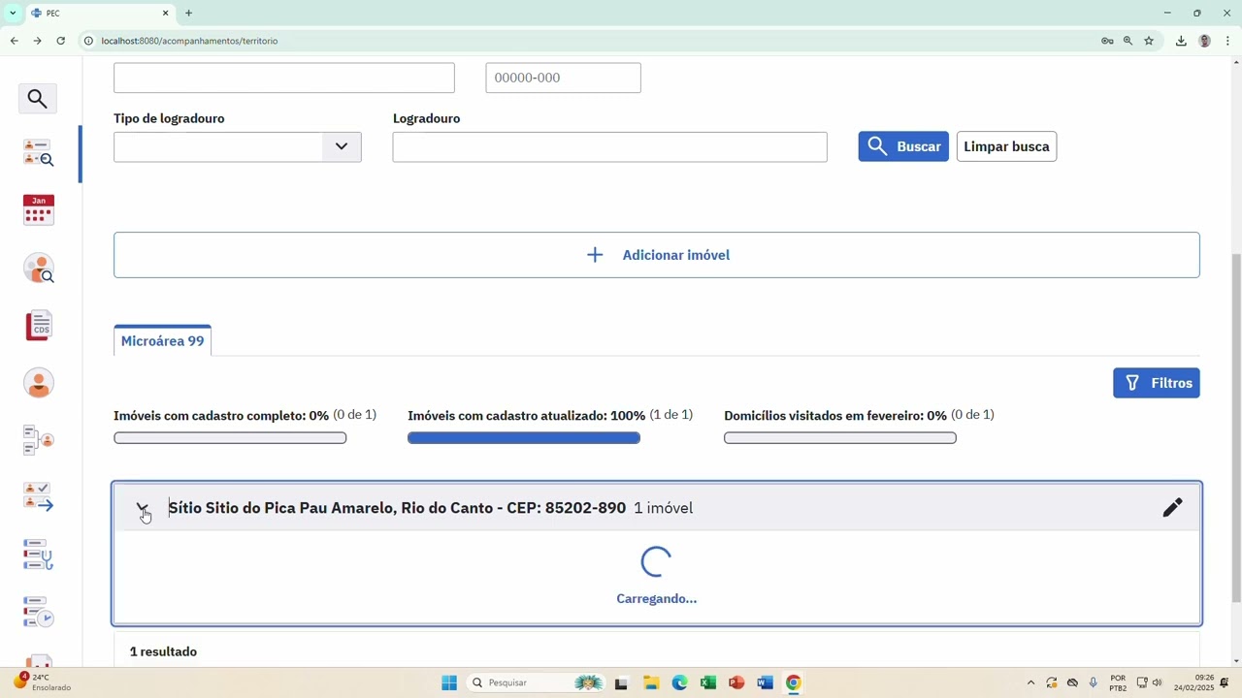Viewport: 1242px width, 698px height.
Task: Click the browser forward arrow
Action: tap(37, 41)
